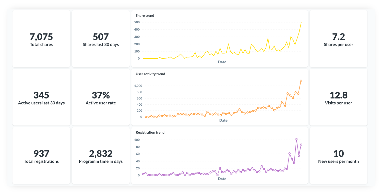
Task: Select the New users per month card
Action: 338,156
